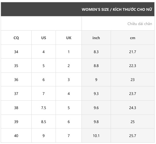The width and height of the screenshot is (156, 144).
Task: Select the Chiều dài chân header cell
Action: coord(140,24)
